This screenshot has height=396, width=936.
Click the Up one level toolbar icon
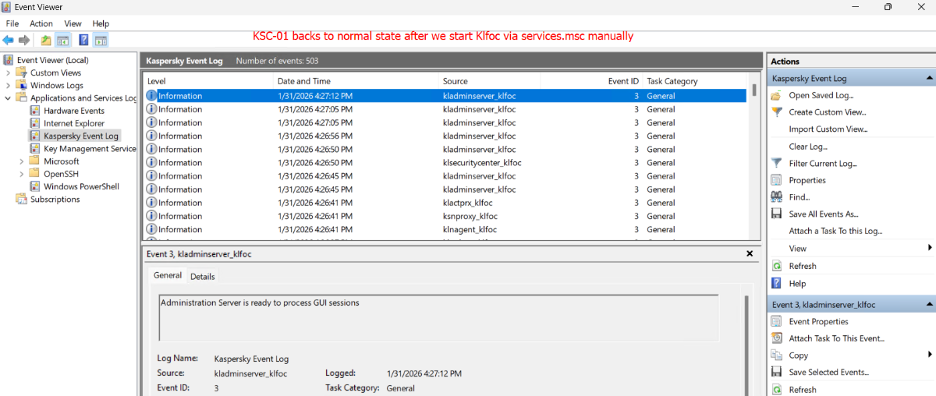coord(46,40)
